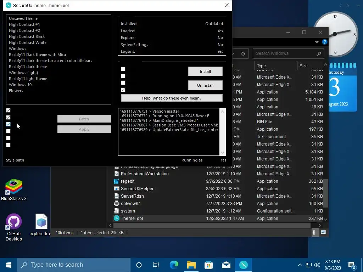The height and width of the screenshot is (272, 363).
Task: Select the 'Windows 10' theme entry
Action: (20, 85)
